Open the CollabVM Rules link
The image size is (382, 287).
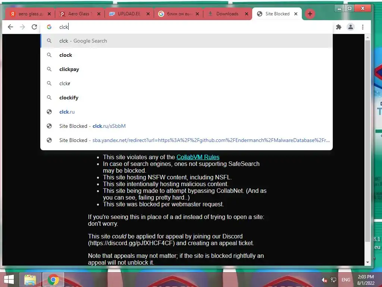click(x=198, y=157)
